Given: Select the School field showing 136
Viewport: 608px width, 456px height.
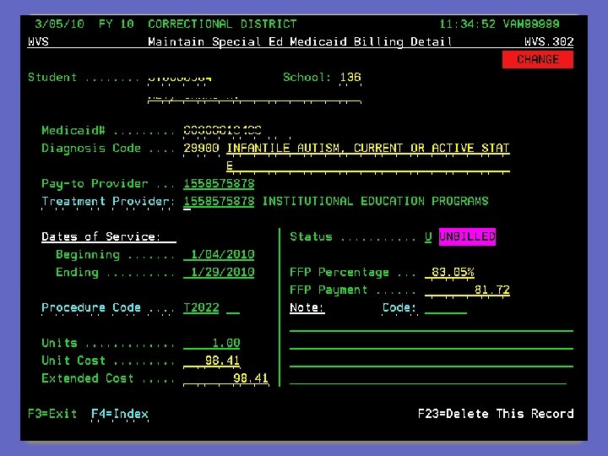Looking at the screenshot, I should [x=350, y=78].
